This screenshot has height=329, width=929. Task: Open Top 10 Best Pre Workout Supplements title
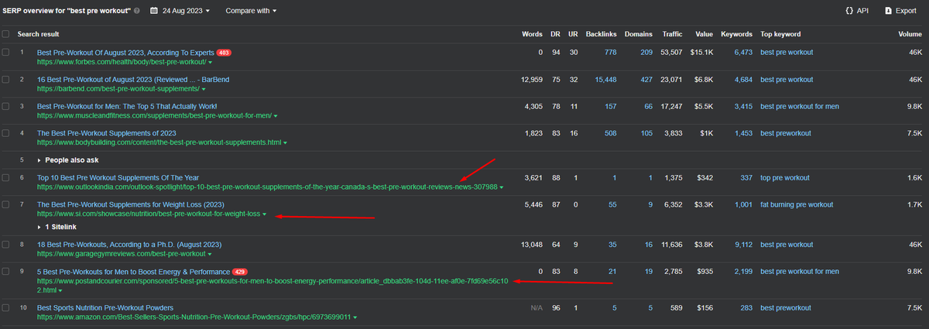118,178
